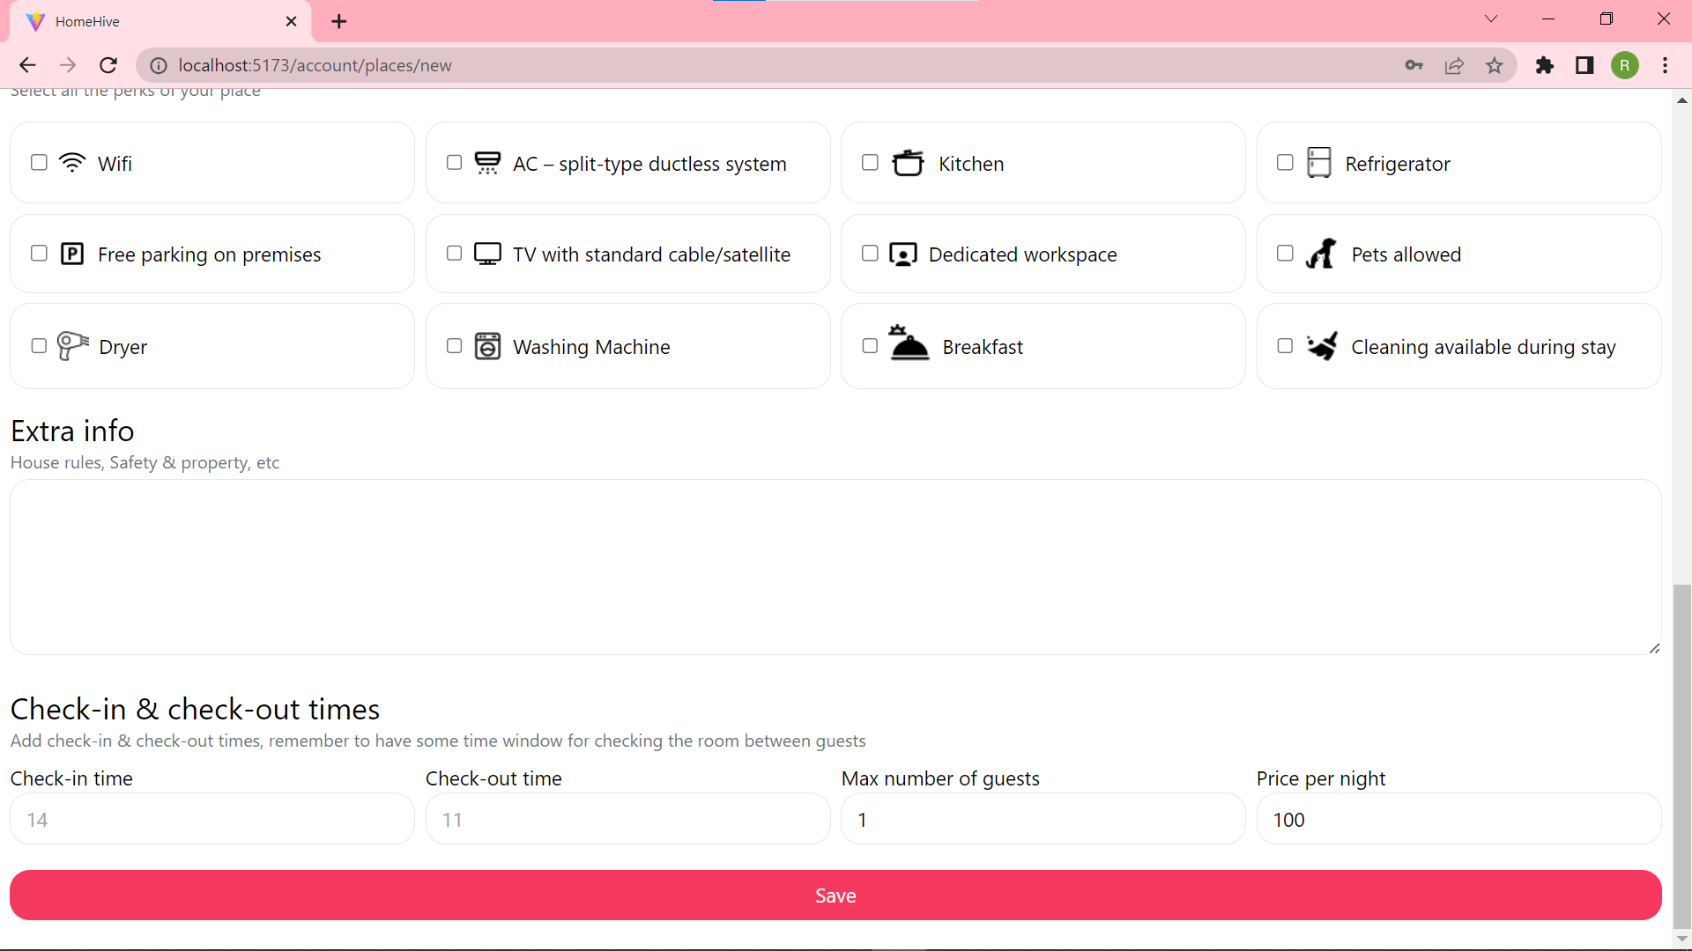Open the site information menu

click(x=159, y=65)
